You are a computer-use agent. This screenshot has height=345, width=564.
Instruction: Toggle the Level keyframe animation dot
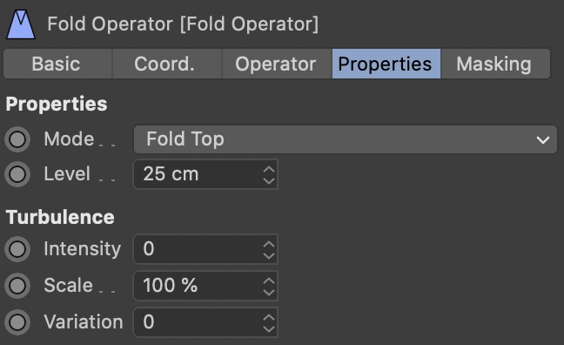[x=17, y=174]
